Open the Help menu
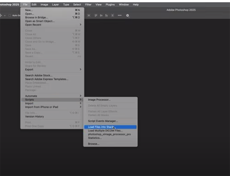The height and width of the screenshot is (176, 230). click(136, 5)
